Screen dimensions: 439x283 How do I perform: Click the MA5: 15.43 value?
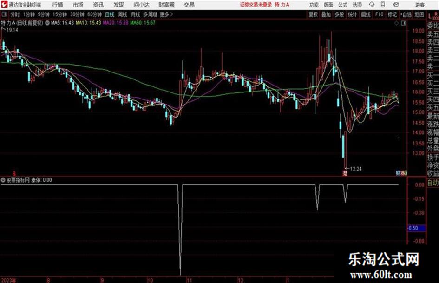pos(62,23)
